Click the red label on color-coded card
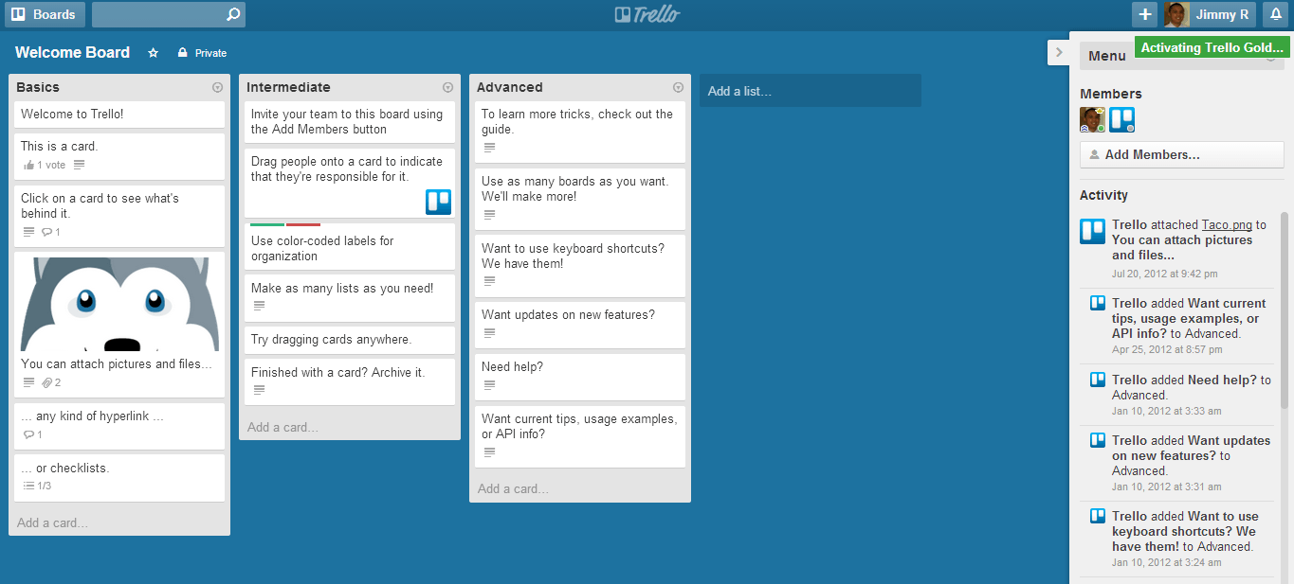The width and height of the screenshot is (1294, 584). pyautogui.click(x=303, y=224)
